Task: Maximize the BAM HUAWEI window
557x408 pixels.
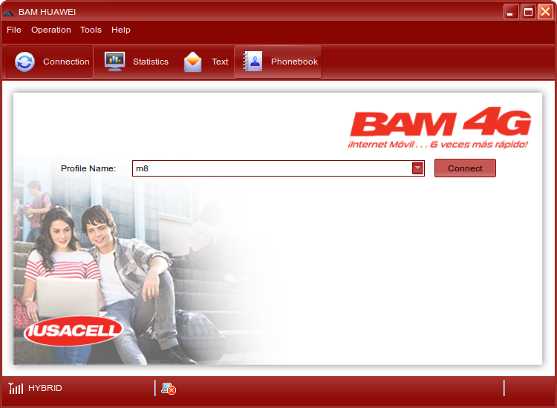Action: pos(528,12)
